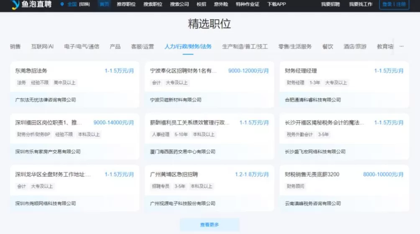Click the 查看更多 button
This screenshot has width=420, height=234.
click(x=210, y=225)
